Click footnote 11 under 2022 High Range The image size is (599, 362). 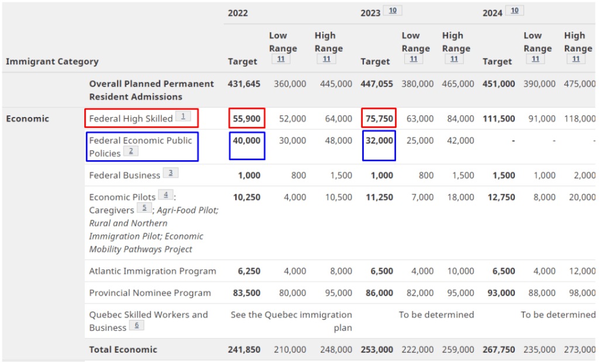326,59
